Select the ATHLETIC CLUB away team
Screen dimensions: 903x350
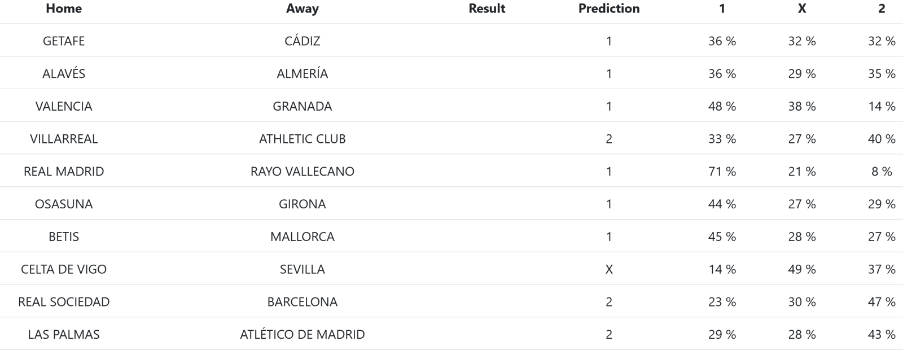coord(302,139)
